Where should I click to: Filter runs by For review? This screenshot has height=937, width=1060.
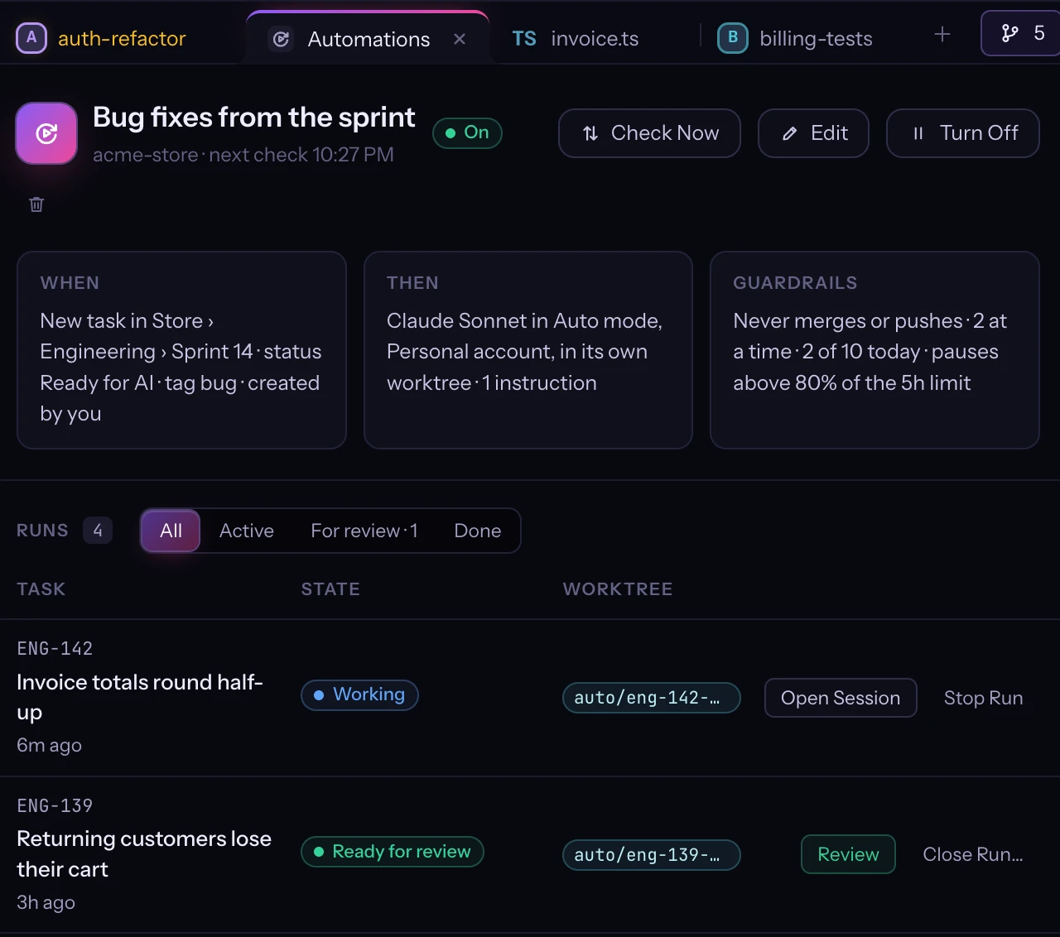click(364, 531)
